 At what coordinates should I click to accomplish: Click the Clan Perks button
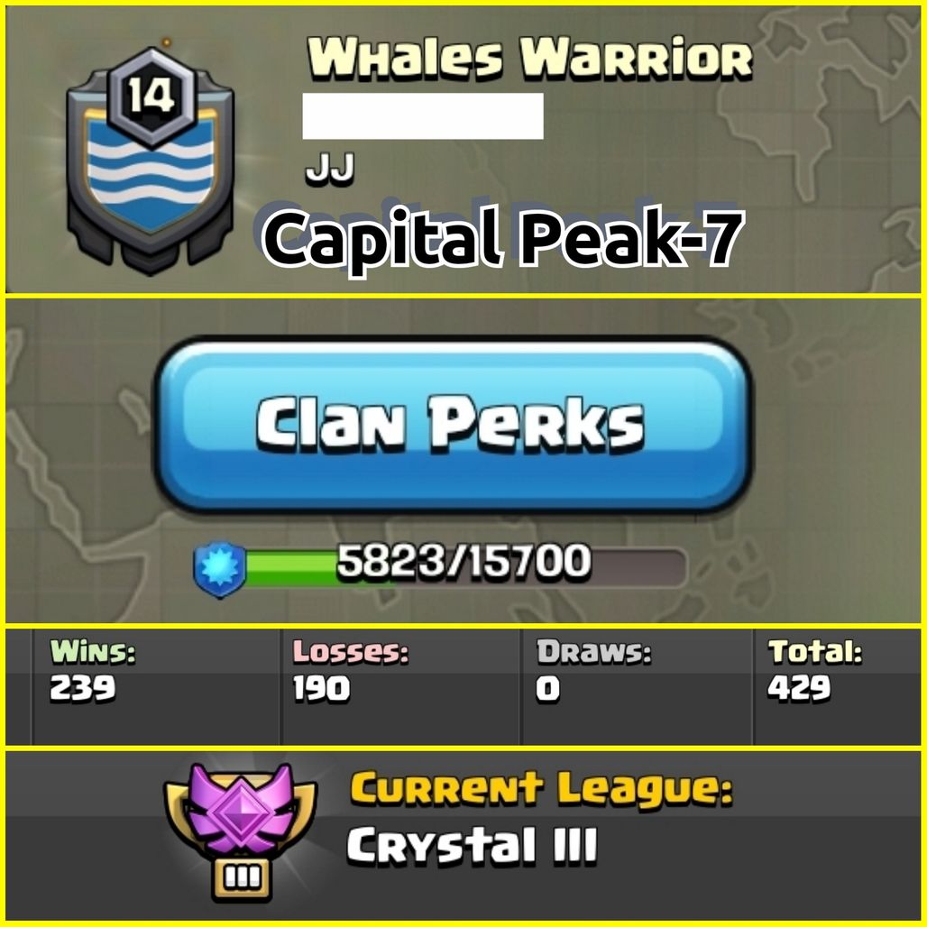click(x=453, y=425)
